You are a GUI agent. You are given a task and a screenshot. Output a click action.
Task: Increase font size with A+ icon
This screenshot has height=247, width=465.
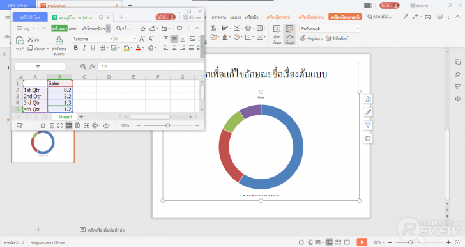[142, 39]
